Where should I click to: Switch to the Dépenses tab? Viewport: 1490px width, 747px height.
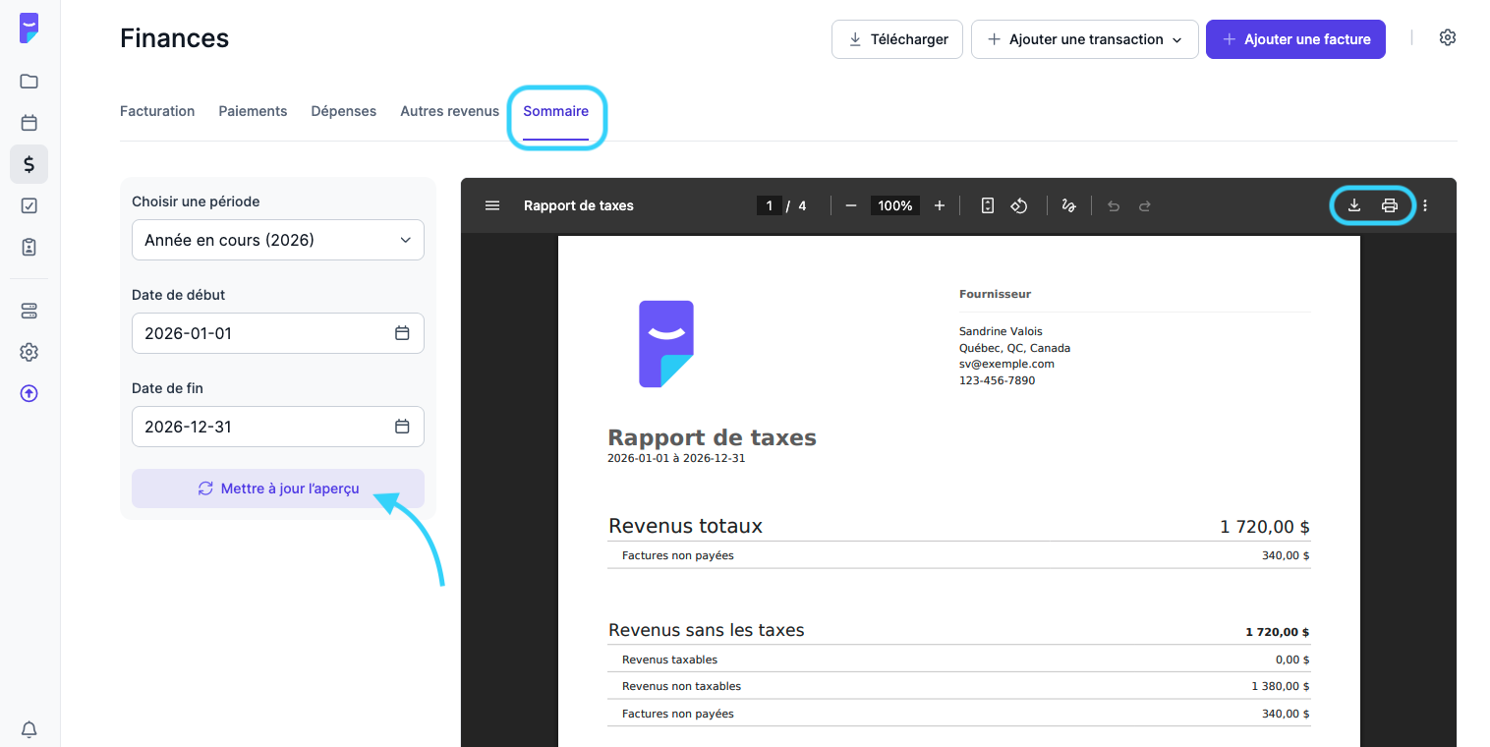coord(343,111)
